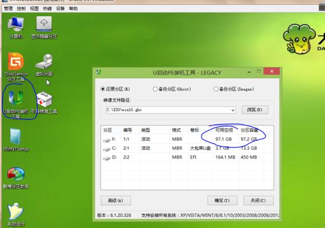Screen dimensions: 325x228
Task: Select partition number 2:2 cell
Action: pyautogui.click(x=126, y=157)
